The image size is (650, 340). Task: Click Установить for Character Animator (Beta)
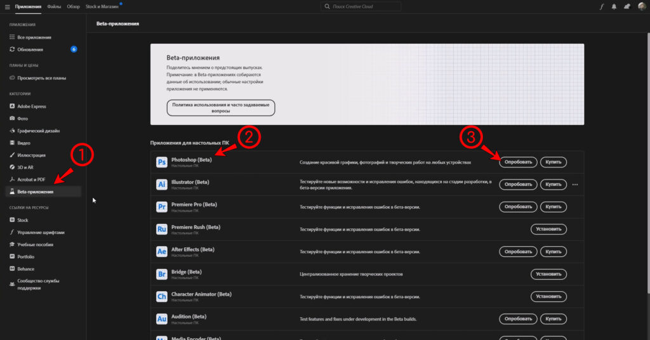click(548, 296)
